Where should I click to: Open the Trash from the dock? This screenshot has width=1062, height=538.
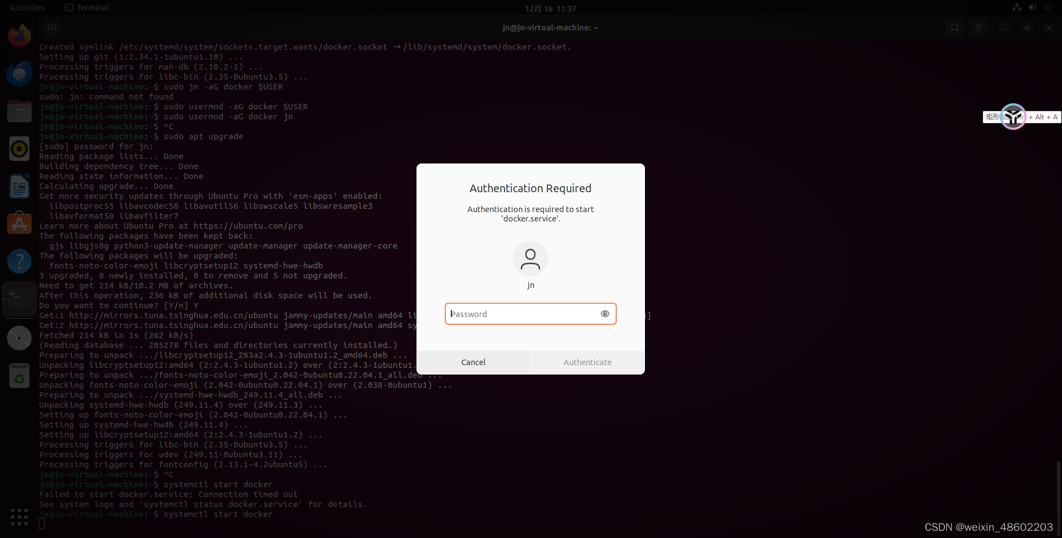coord(19,376)
